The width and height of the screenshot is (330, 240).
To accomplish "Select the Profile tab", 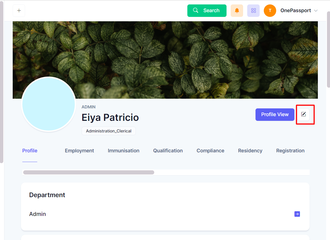I will click(x=30, y=151).
